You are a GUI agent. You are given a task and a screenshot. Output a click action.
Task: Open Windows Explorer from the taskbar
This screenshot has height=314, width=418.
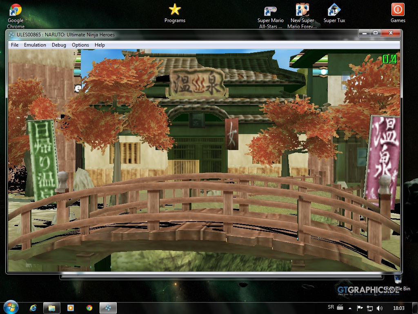pos(52,308)
